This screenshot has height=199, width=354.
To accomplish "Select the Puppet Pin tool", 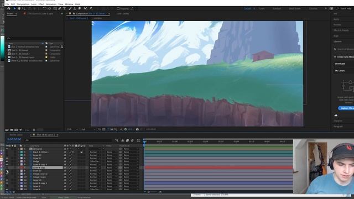I will click(91, 9).
